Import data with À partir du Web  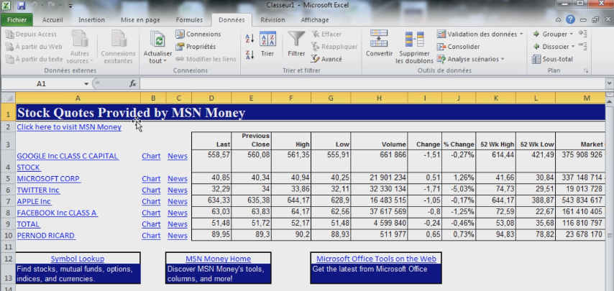coord(34,47)
